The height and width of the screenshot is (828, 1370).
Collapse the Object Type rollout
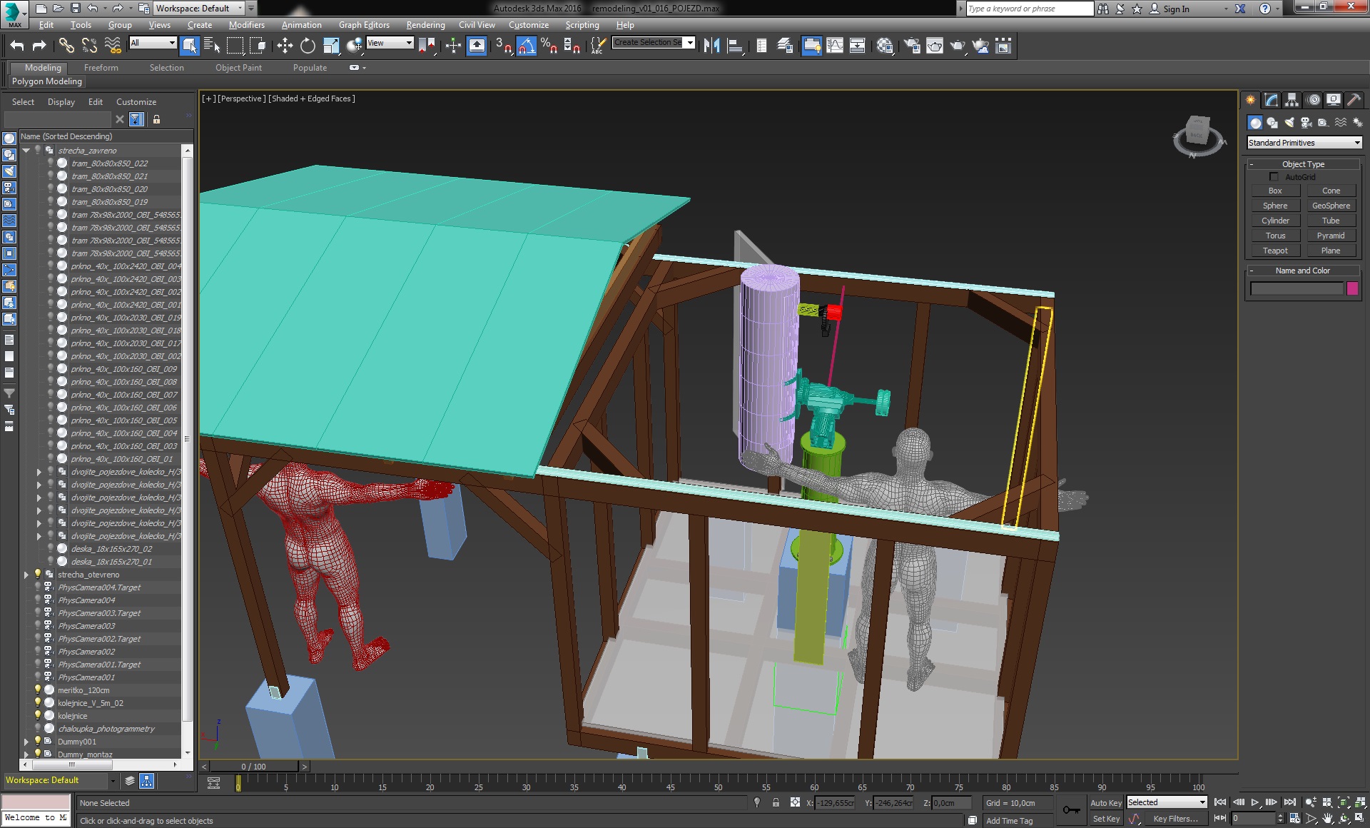[1304, 164]
